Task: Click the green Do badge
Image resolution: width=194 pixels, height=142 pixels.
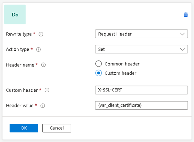Action: [x=15, y=15]
